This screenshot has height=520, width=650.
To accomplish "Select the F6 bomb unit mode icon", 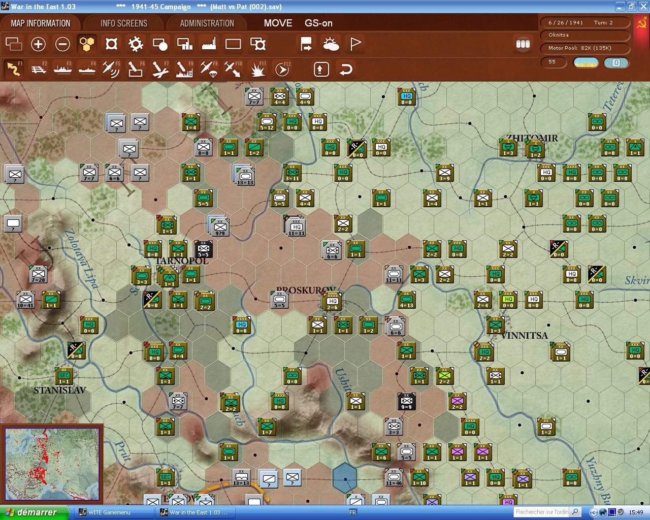I will click(136, 69).
